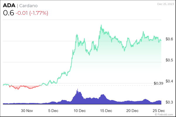This screenshot has height=117, width=176.
Task: Select the 20 Dec date marker
Action: pos(133,111)
